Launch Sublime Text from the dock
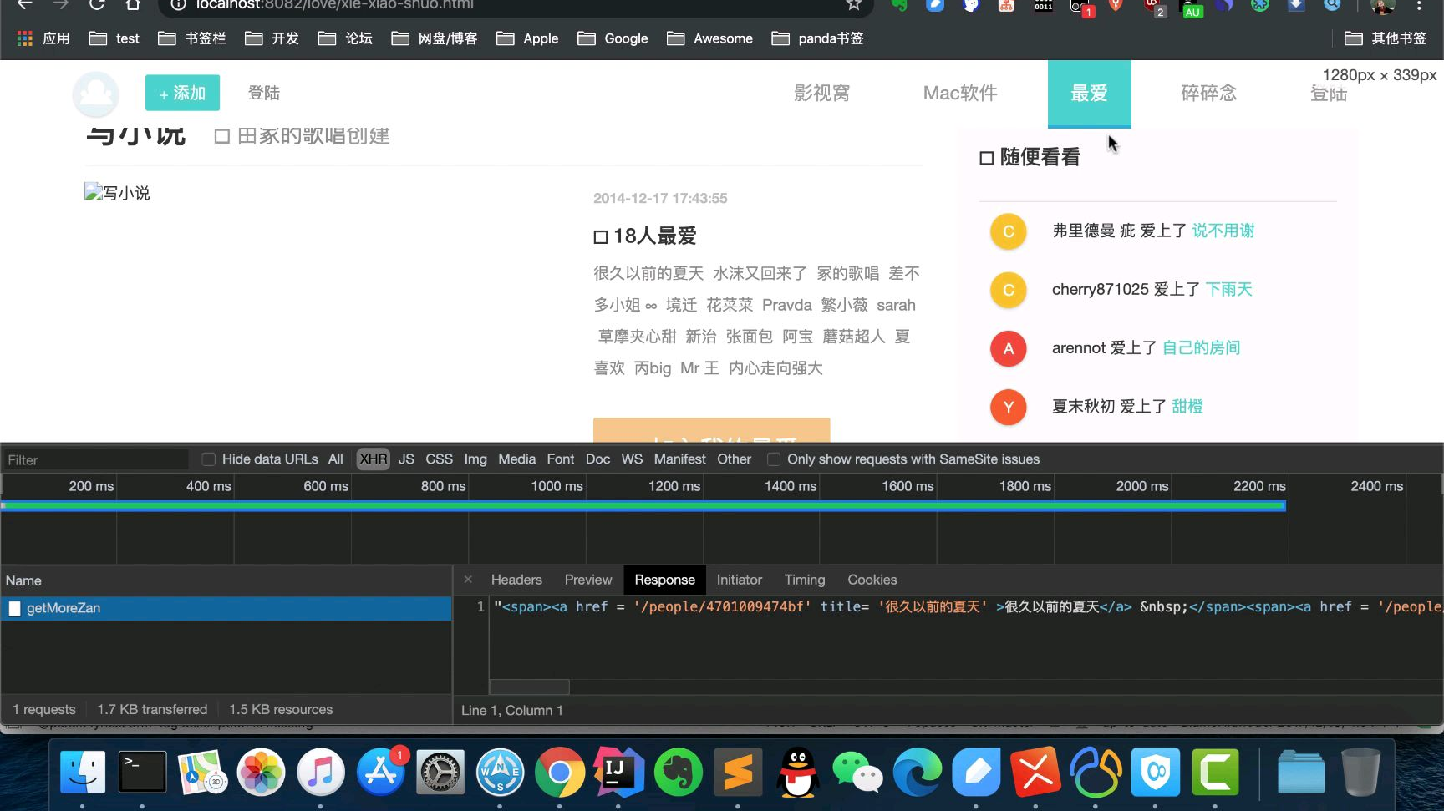Viewport: 1444px width, 811px height. pyautogui.click(x=738, y=772)
